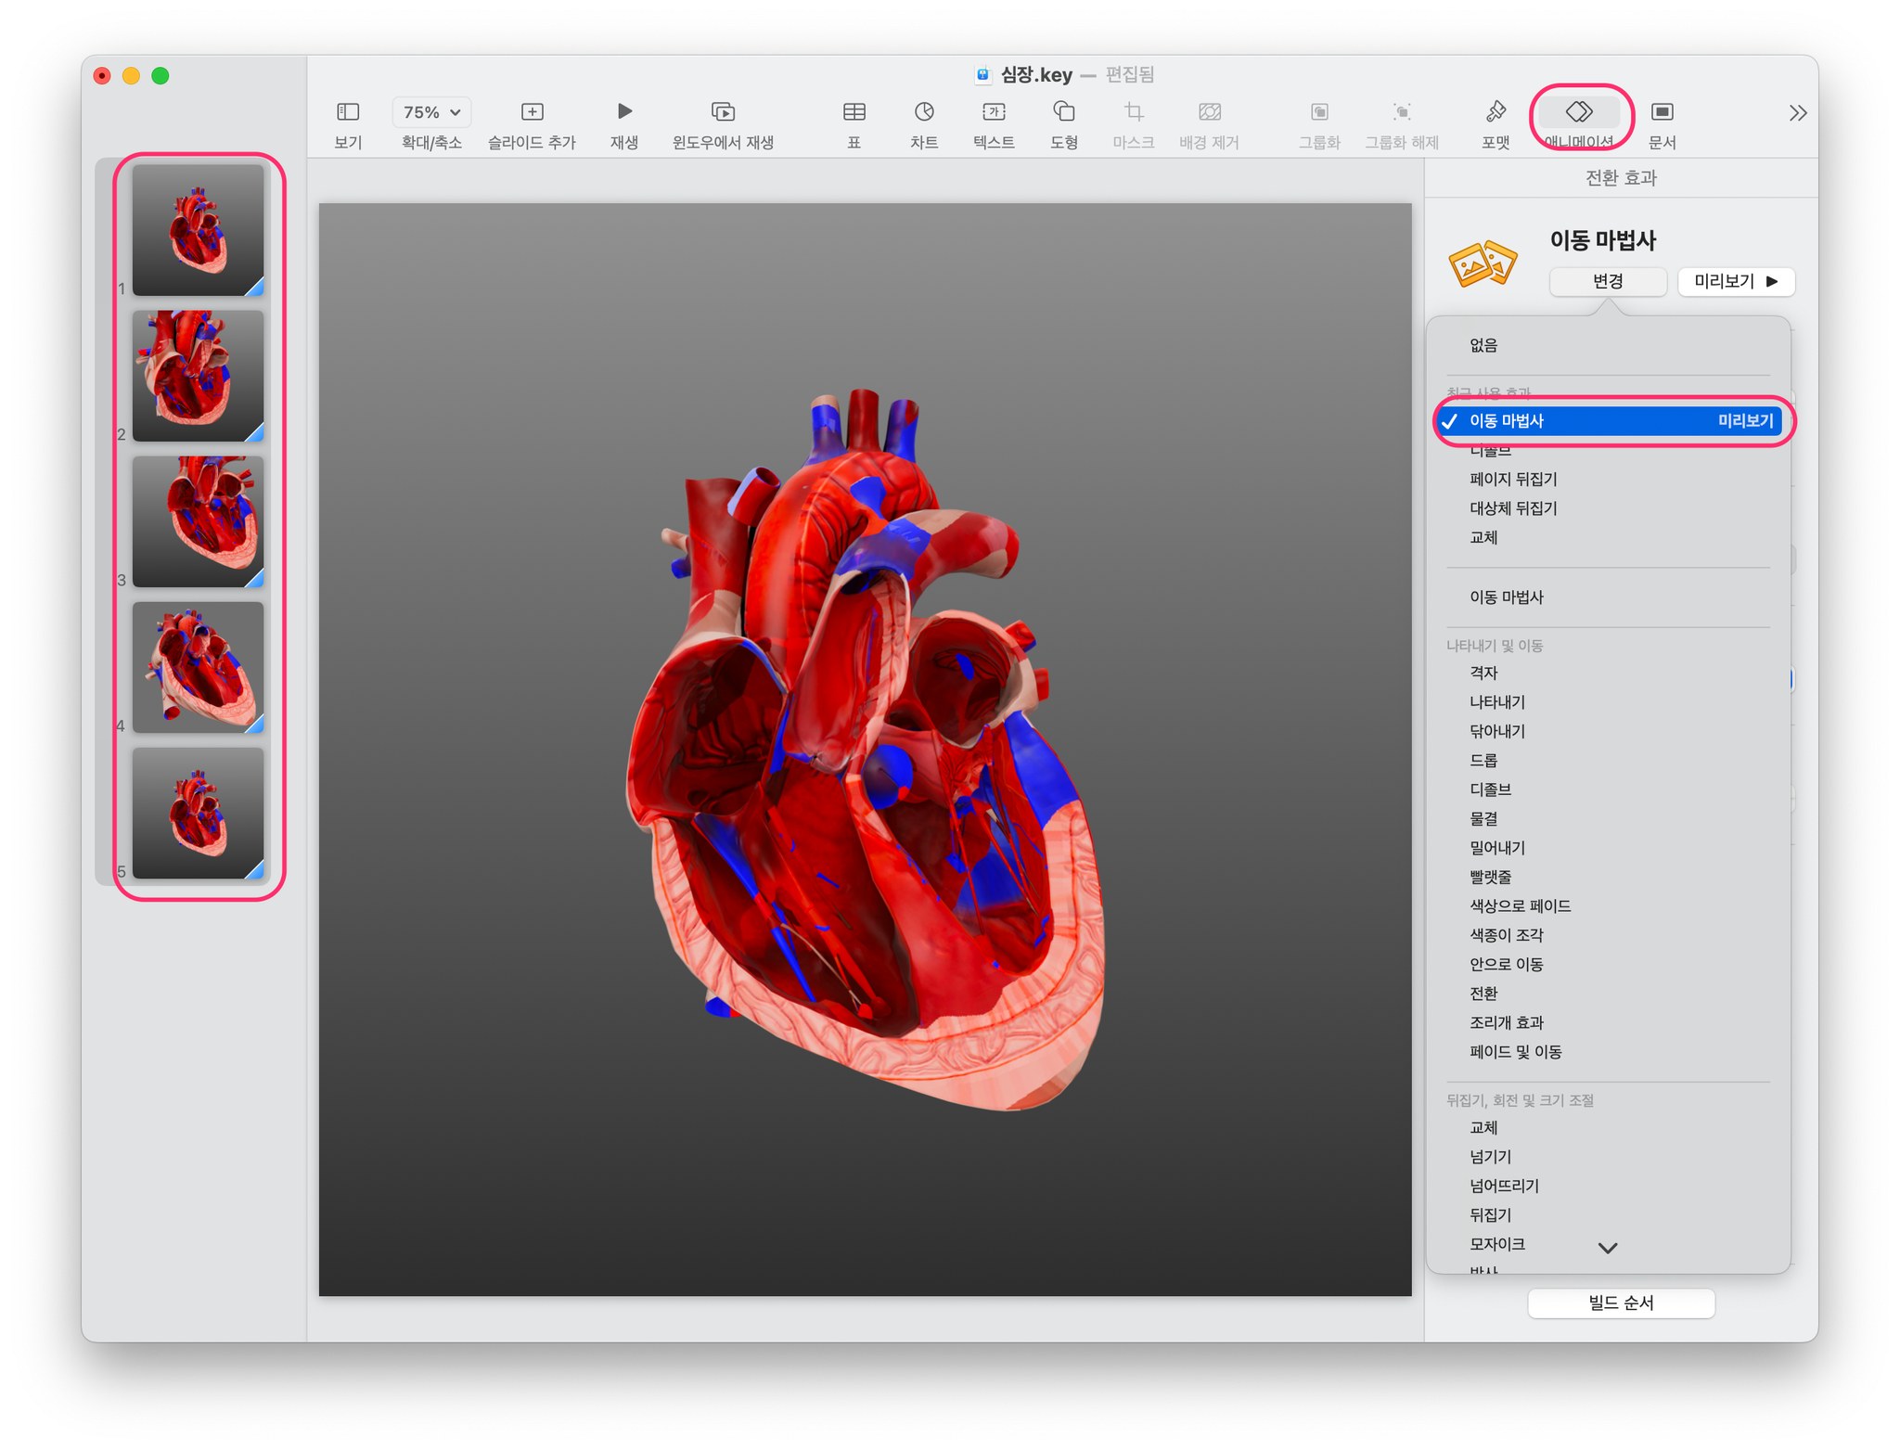The image size is (1900, 1450).
Task: Choose 페이지 뒤집기 transition
Action: [x=1513, y=480]
